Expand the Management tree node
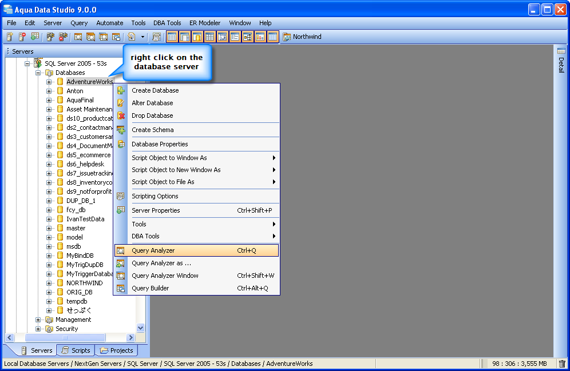 tap(38, 320)
